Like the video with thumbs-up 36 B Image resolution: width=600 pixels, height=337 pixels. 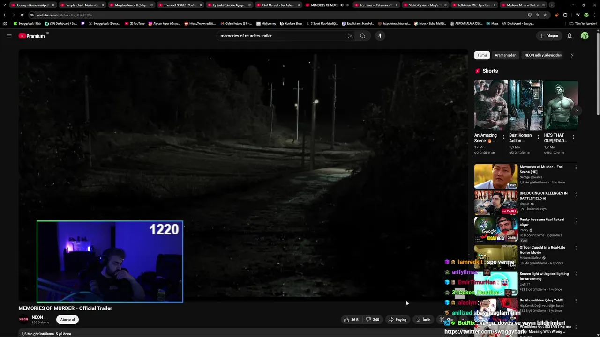351,320
